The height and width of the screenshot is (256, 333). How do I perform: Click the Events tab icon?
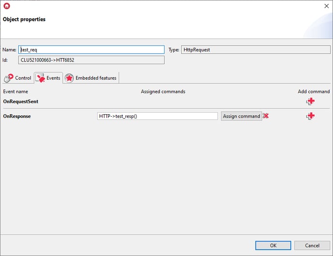pyautogui.click(x=40, y=78)
